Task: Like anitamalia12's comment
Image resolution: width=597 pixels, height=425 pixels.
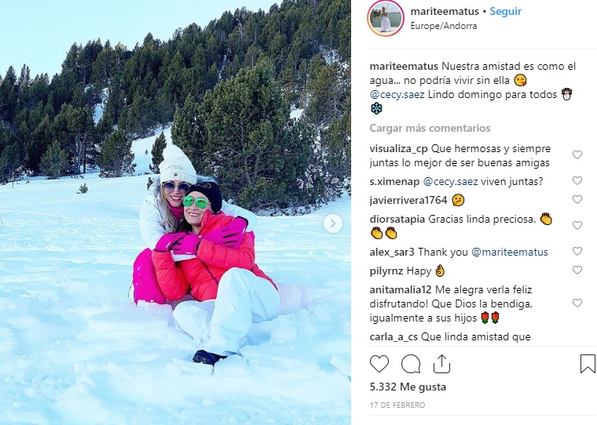Action: 577,303
